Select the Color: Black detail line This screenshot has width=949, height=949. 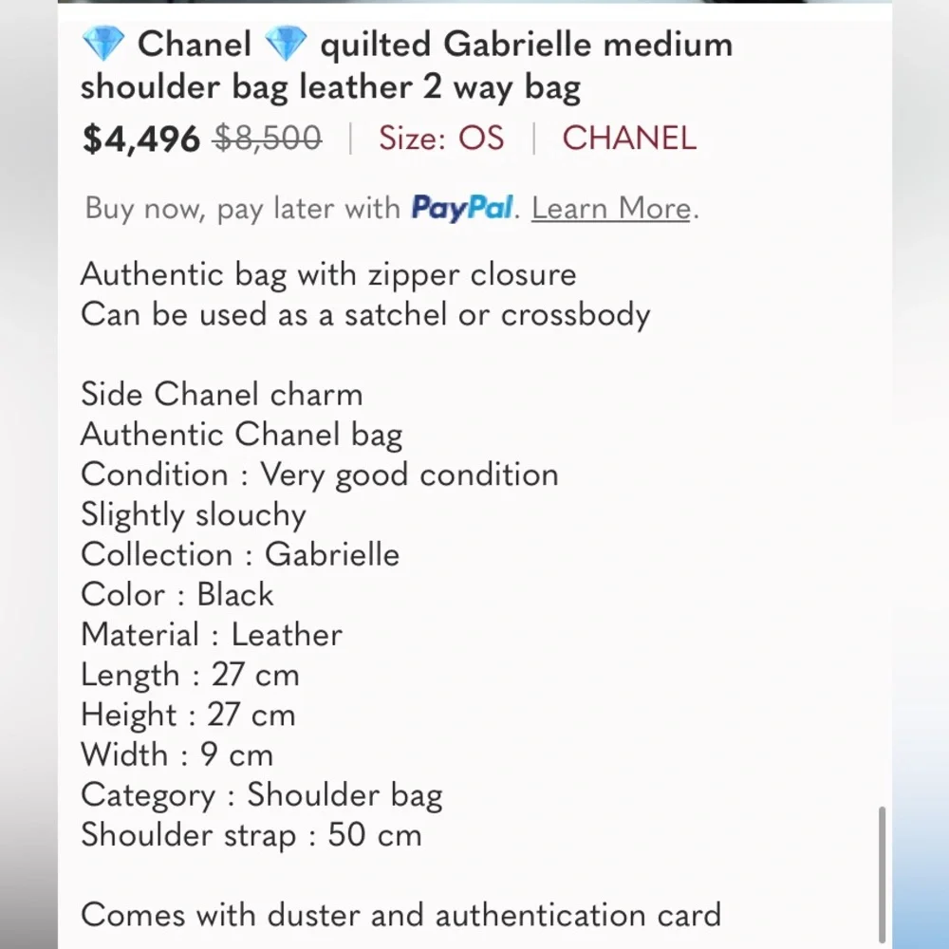pos(177,595)
